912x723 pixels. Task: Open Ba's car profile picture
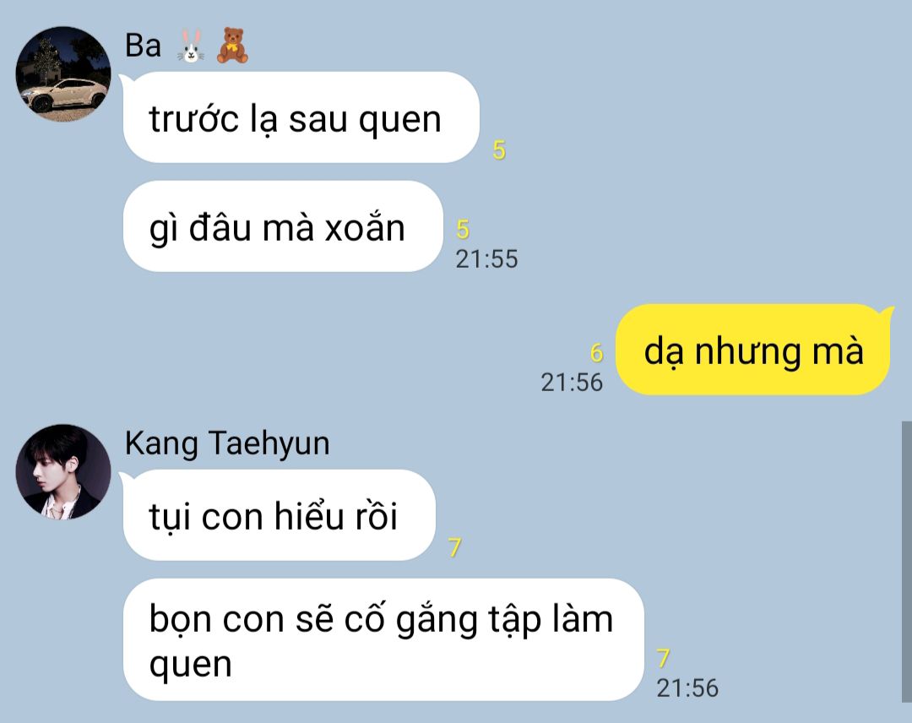(62, 73)
